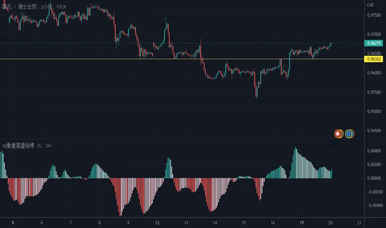Click date label 6 on the time axis

tap(41, 223)
